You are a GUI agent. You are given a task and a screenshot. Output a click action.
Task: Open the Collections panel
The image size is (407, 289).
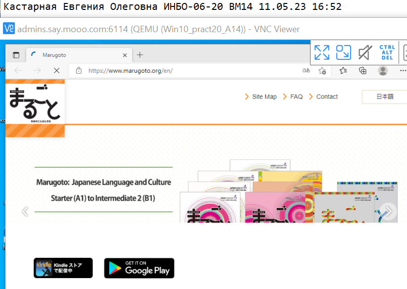click(x=362, y=70)
